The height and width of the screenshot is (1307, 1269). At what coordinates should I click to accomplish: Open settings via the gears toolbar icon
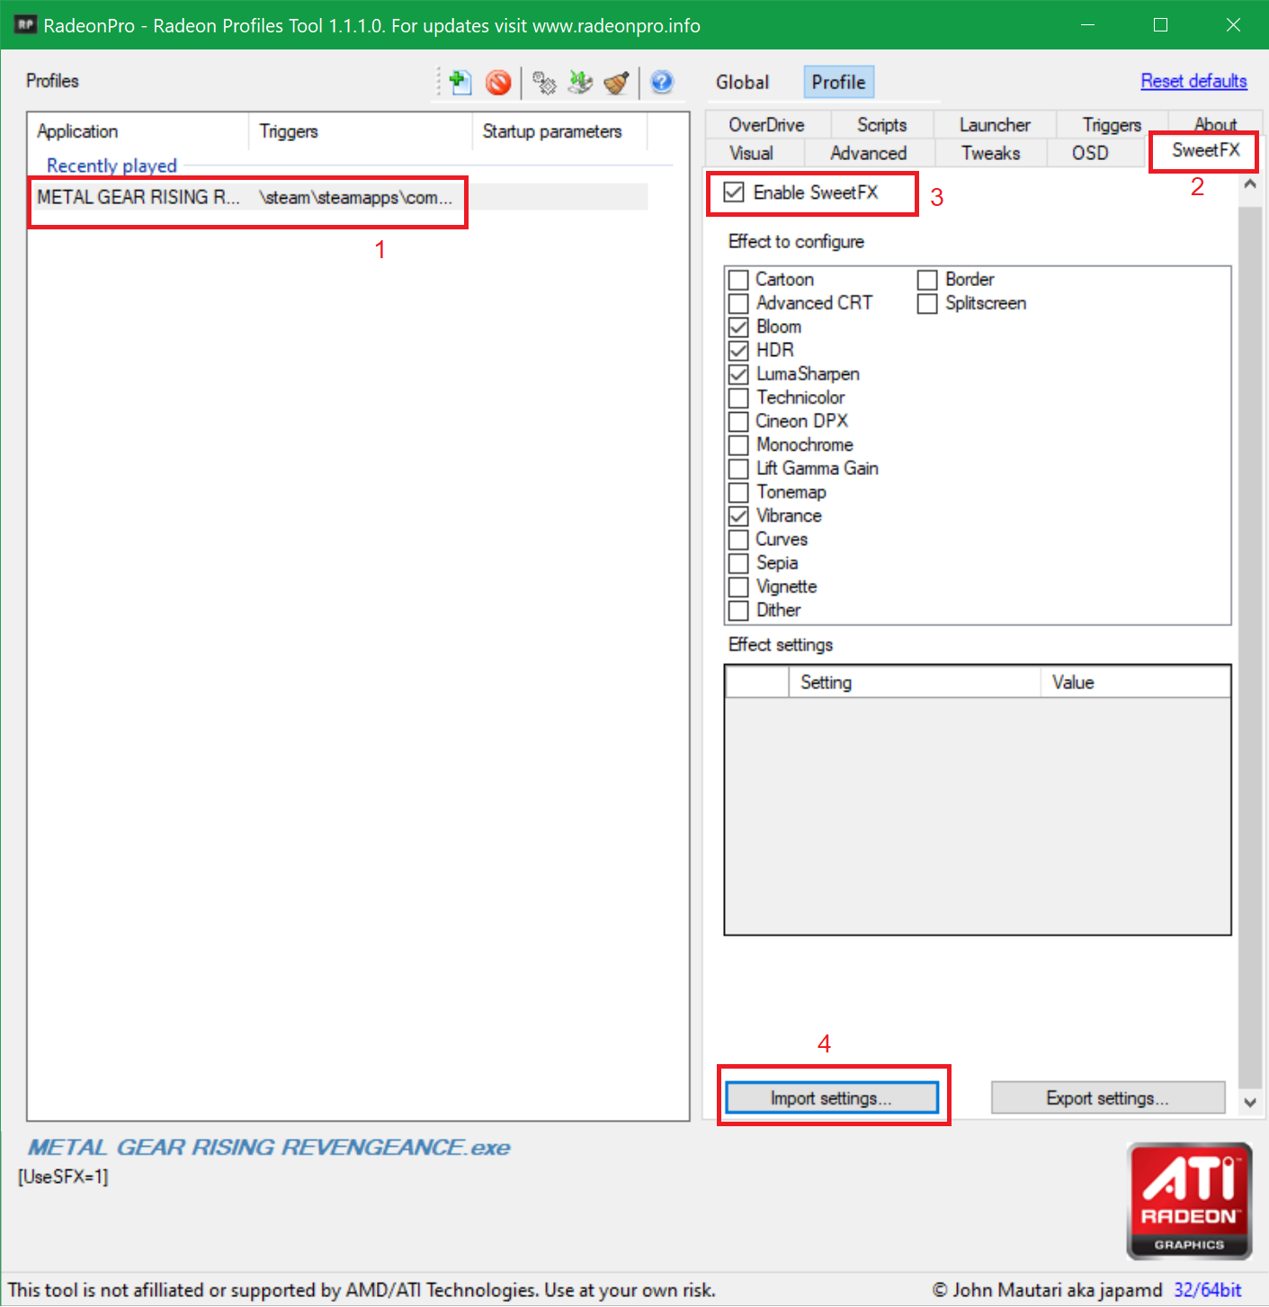544,83
